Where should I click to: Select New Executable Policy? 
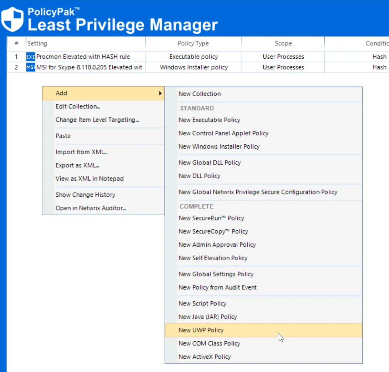[209, 120]
